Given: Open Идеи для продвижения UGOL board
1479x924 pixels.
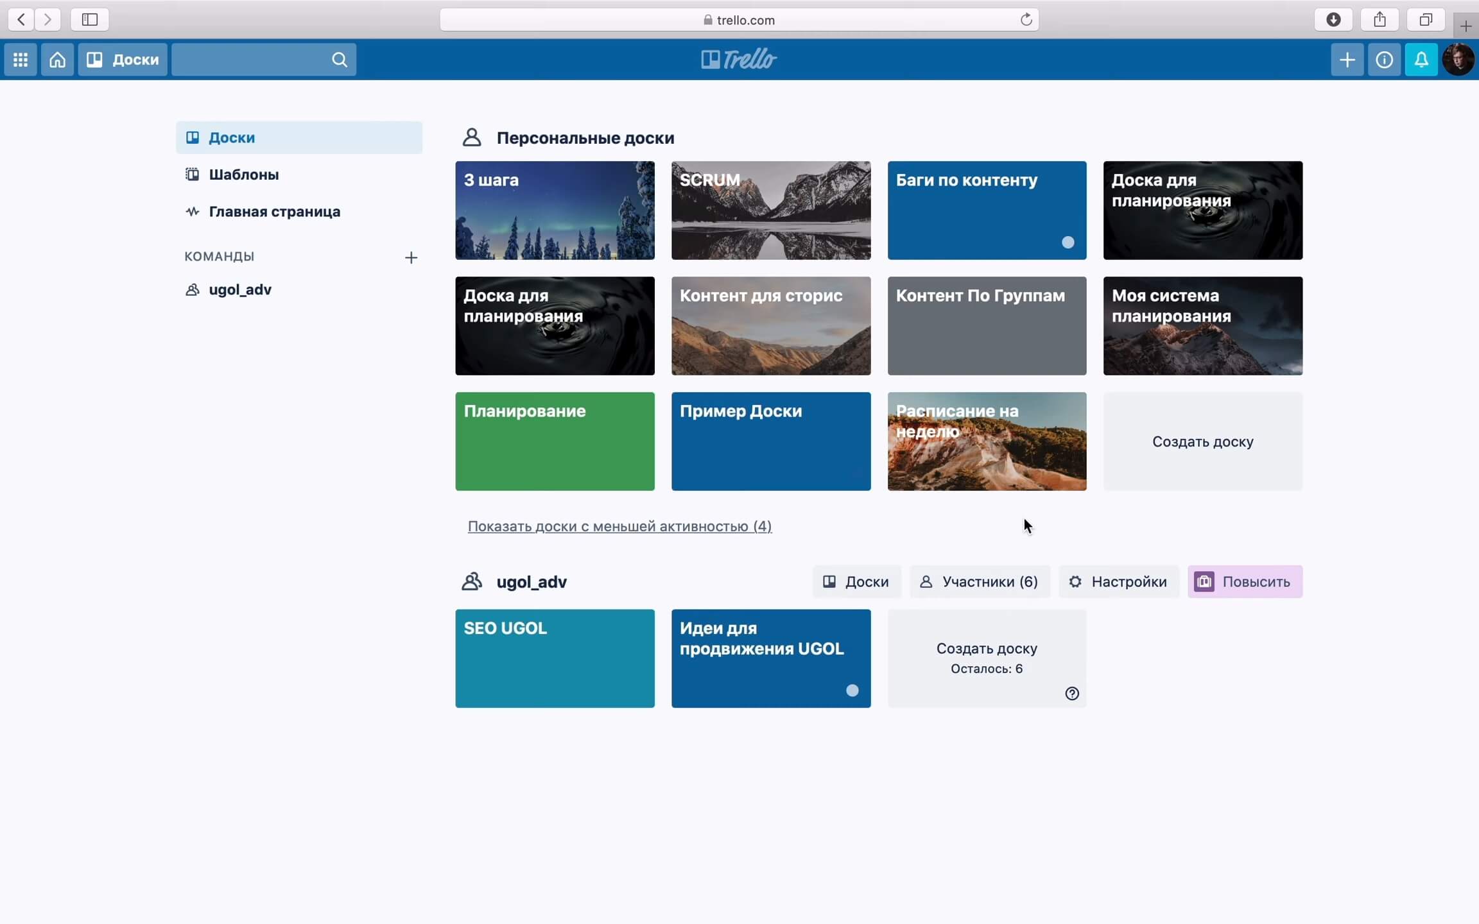Looking at the screenshot, I should point(771,658).
